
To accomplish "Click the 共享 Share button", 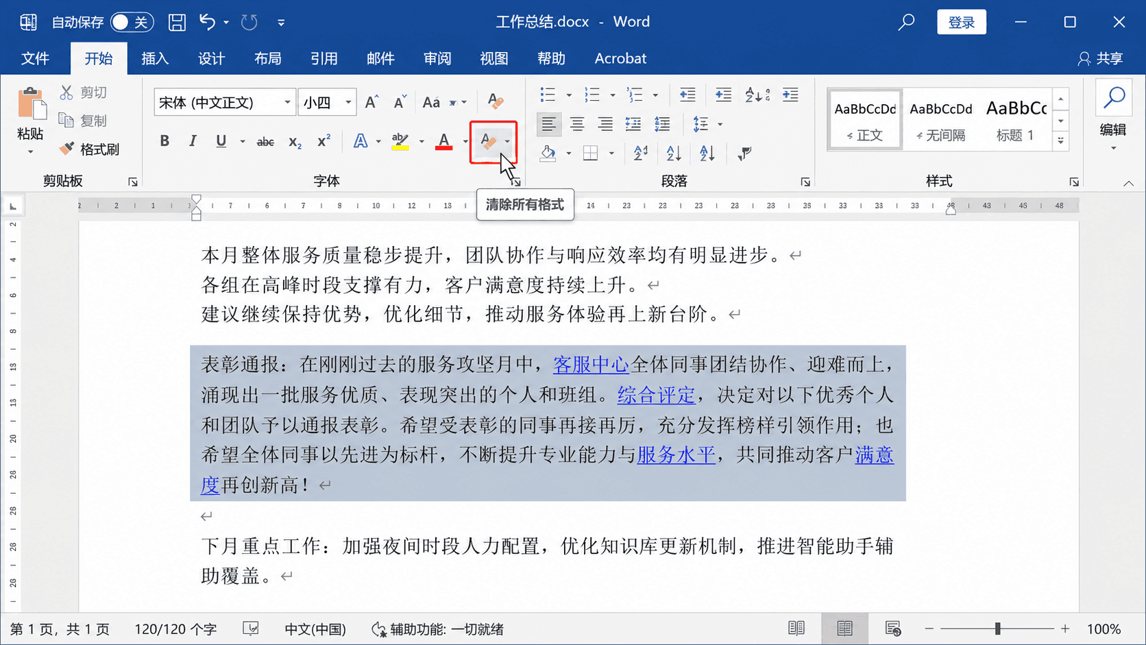I will 1101,58.
